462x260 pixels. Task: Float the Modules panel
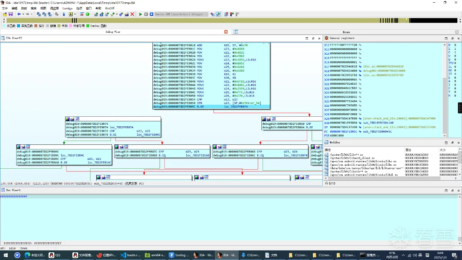(x=452, y=143)
